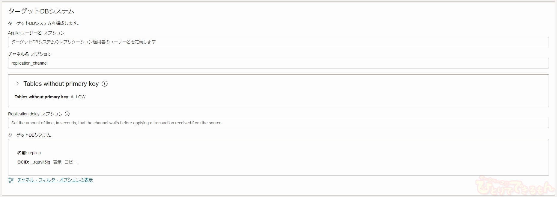The image size is (557, 197).
Task: Show the full OCID via 表示 link
Action: pos(57,162)
